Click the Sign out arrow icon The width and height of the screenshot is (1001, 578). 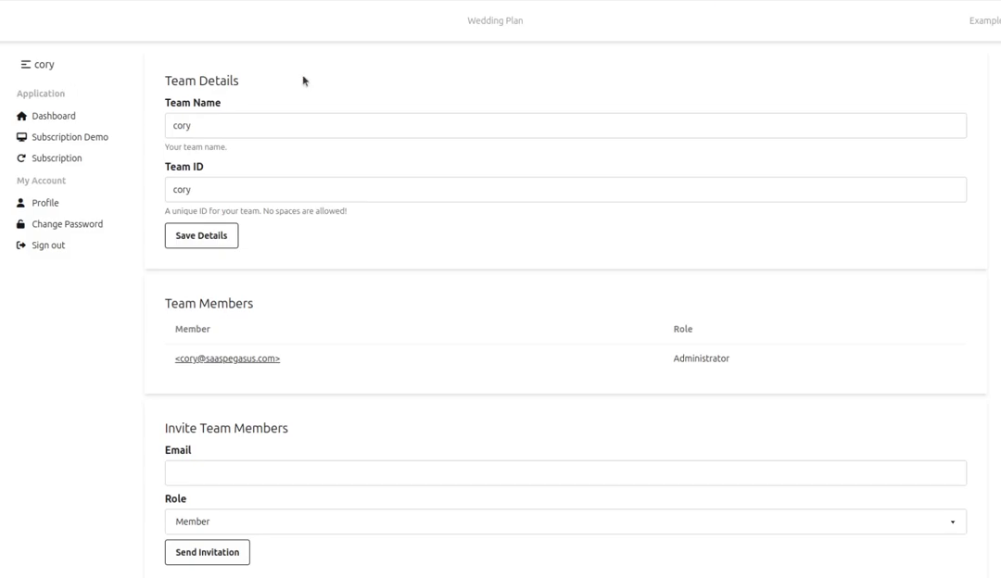(21, 245)
